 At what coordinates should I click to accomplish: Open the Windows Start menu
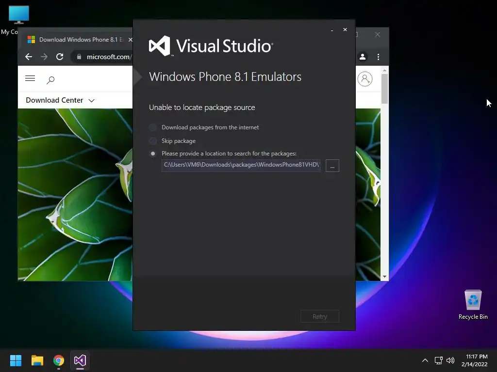[x=16, y=360]
